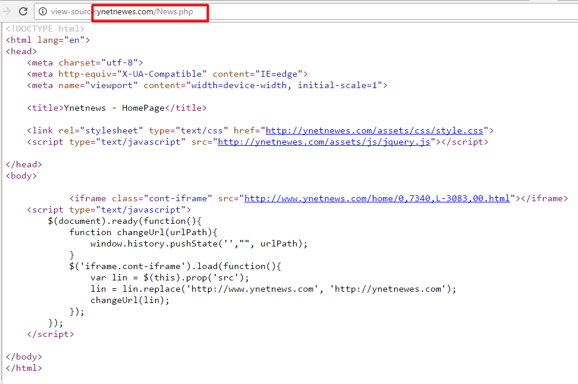Click the address bar URL ynetnewes.com/News.php

click(x=144, y=11)
